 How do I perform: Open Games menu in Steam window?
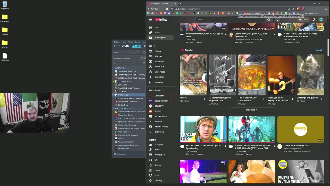coord(137,42)
